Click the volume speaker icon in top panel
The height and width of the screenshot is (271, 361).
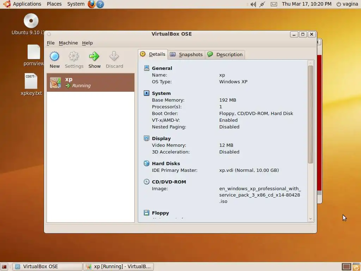pos(253,4)
